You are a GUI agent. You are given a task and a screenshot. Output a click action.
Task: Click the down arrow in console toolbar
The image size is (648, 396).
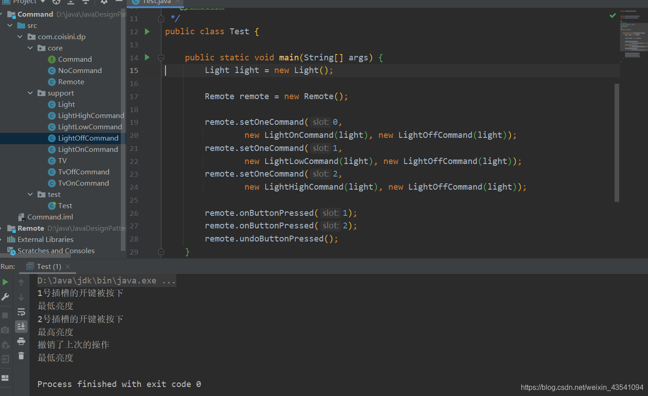21,297
